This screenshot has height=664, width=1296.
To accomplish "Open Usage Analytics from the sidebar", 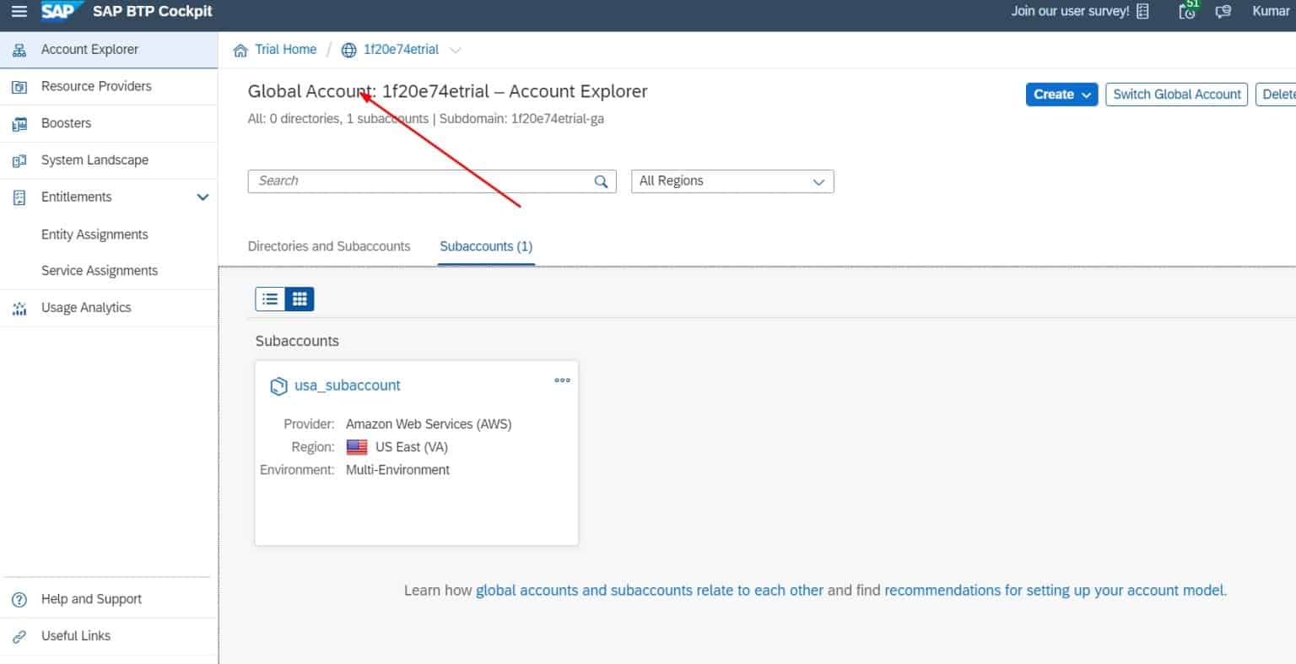I will pyautogui.click(x=86, y=307).
